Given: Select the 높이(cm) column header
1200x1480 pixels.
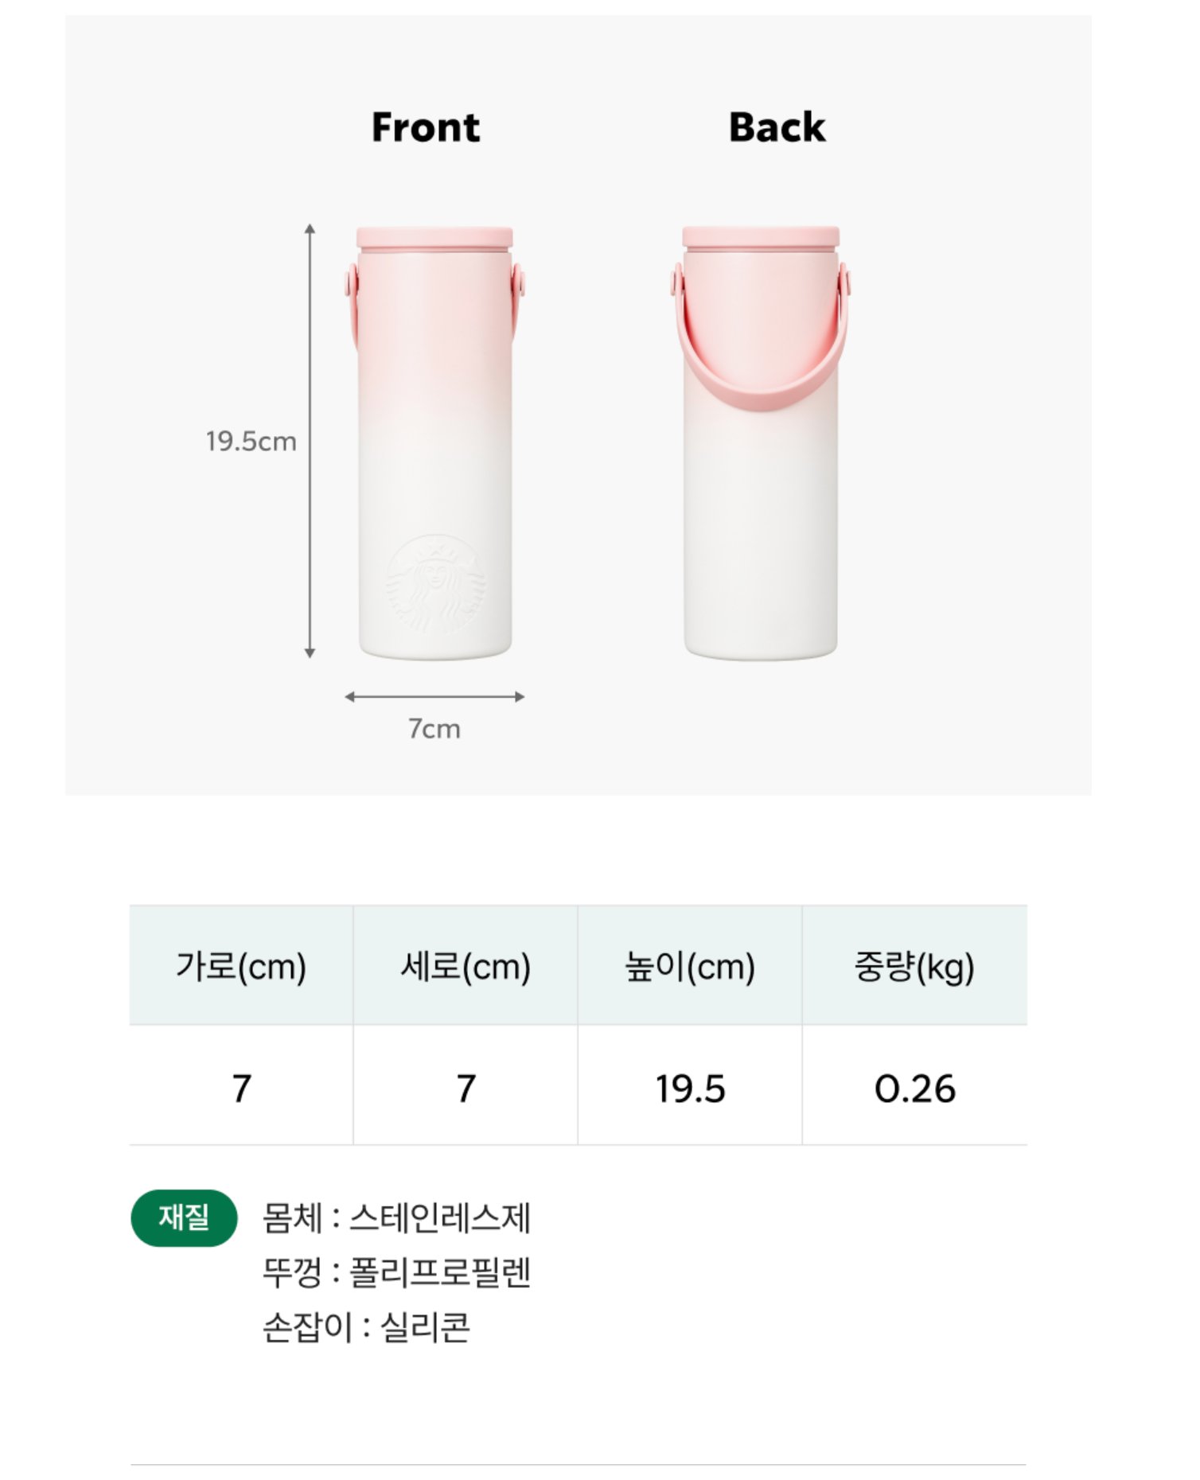Looking at the screenshot, I should 690,965.
